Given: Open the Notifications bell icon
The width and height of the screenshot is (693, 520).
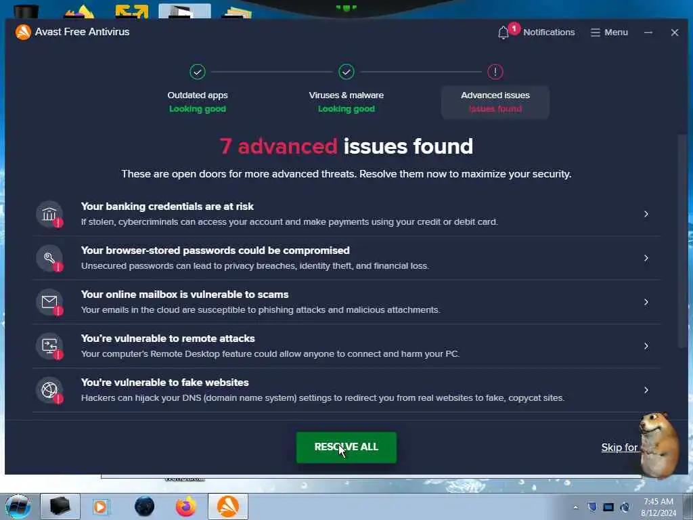Looking at the screenshot, I should [503, 32].
